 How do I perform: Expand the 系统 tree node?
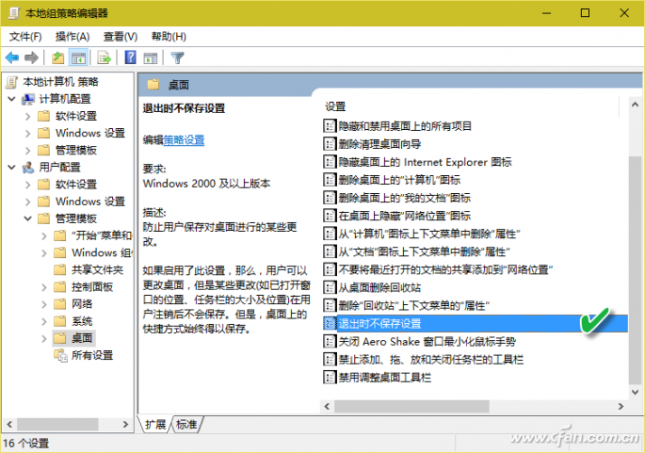point(44,321)
